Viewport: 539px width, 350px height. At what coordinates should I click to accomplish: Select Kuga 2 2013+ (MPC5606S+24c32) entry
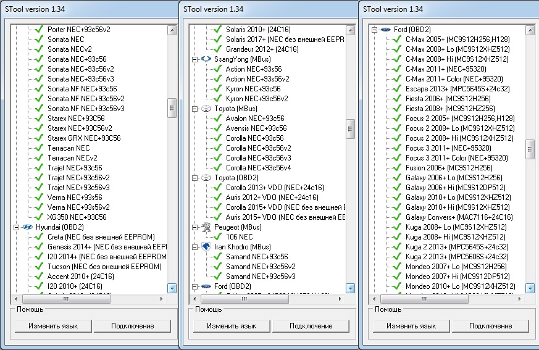pyautogui.click(x=457, y=257)
